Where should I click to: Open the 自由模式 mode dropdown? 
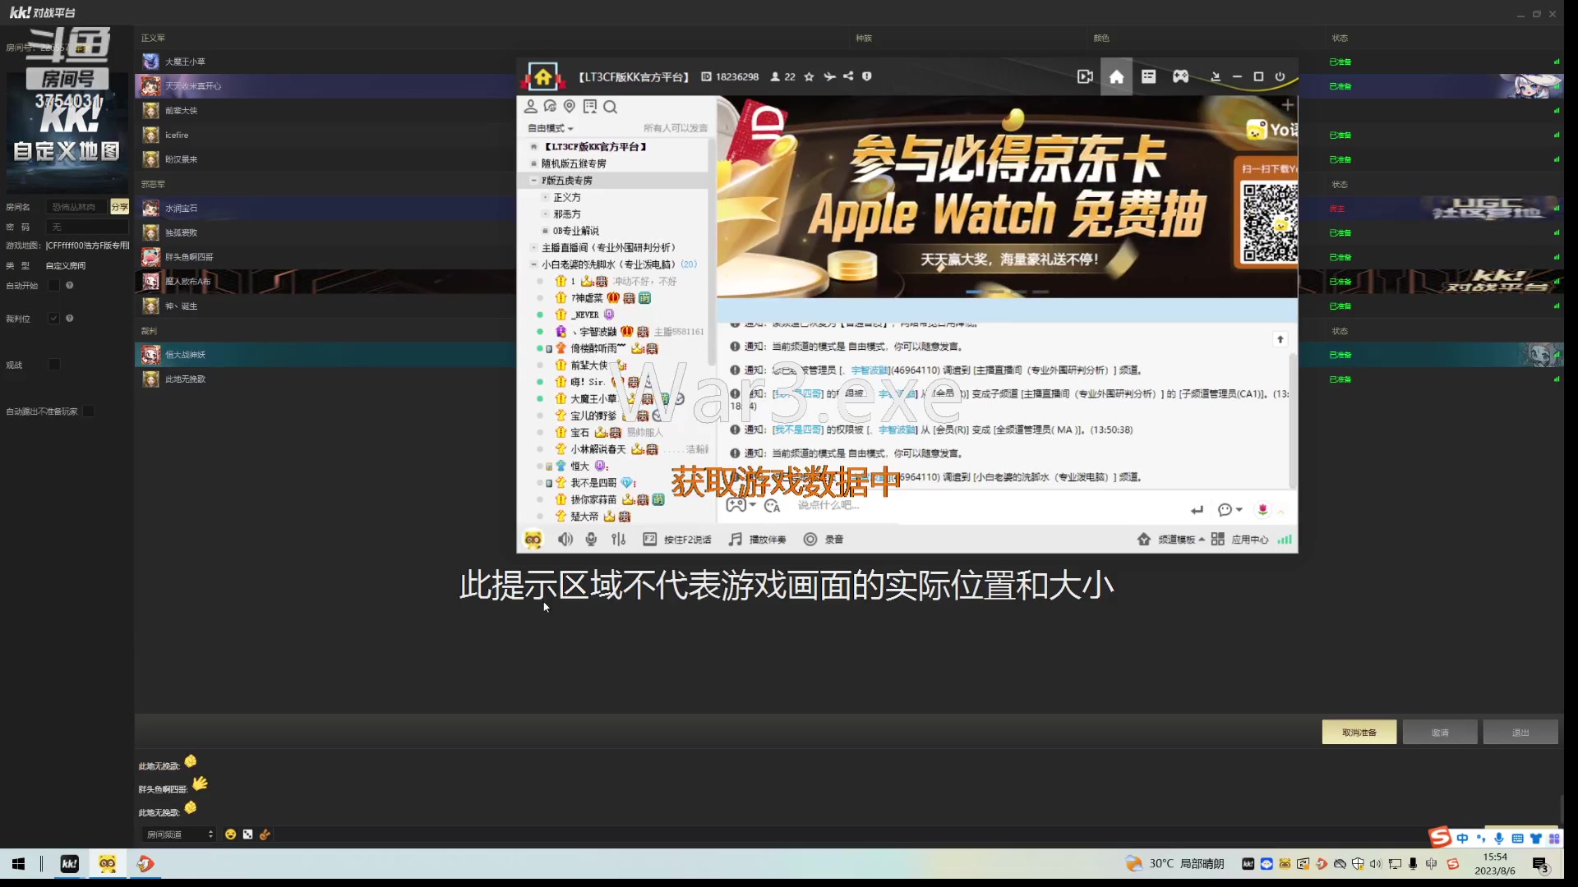550,128
